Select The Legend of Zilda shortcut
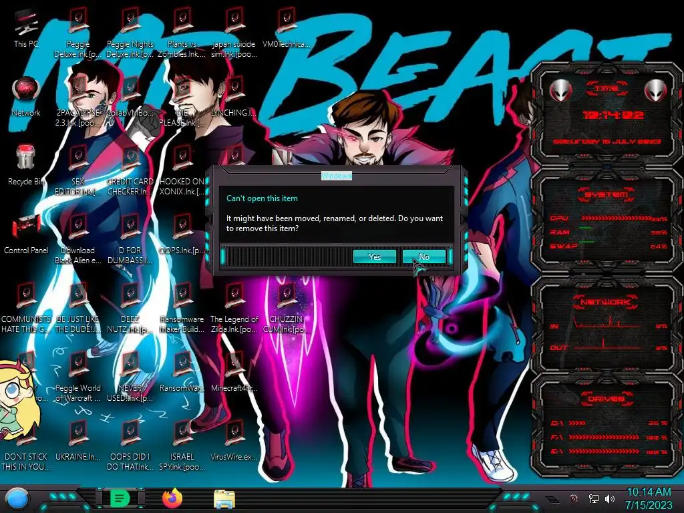 tap(234, 308)
